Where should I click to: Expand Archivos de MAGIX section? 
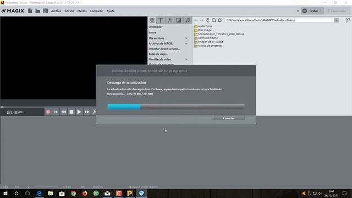(186, 43)
